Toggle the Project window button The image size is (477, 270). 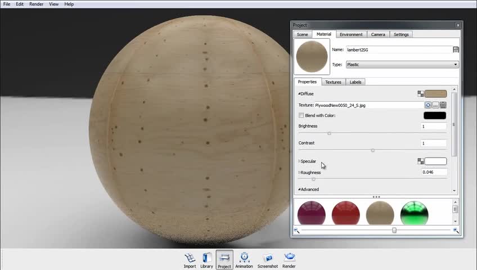coord(224,260)
